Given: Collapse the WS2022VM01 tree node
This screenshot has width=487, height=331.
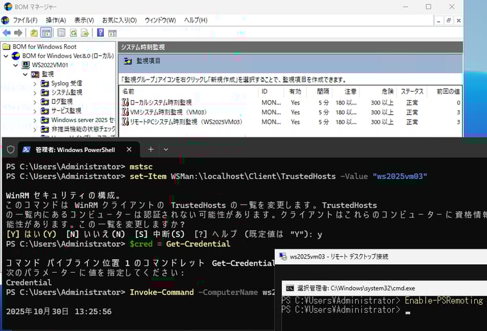Looking at the screenshot, I should coord(15,65).
